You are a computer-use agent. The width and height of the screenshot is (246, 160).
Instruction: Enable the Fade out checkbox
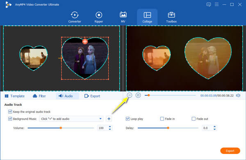(x=194, y=119)
